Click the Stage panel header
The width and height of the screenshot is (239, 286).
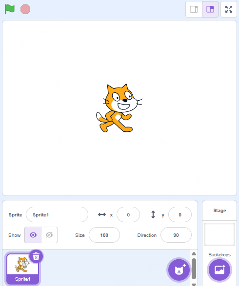tap(219, 211)
